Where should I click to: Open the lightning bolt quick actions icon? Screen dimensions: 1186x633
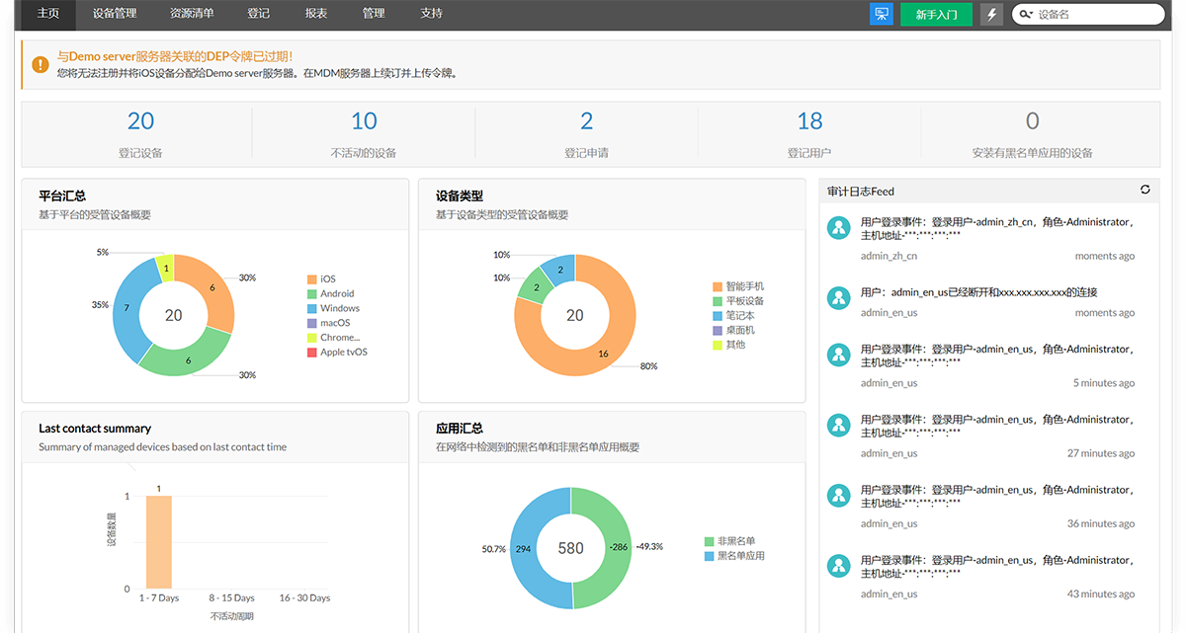click(x=991, y=15)
